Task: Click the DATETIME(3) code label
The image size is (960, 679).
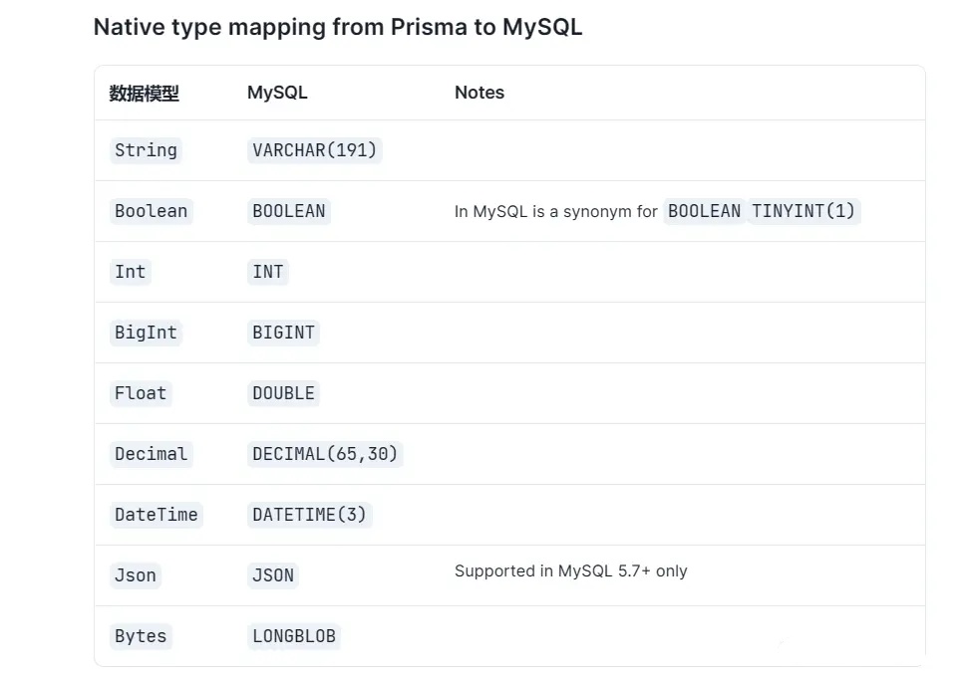Action: tap(309, 515)
